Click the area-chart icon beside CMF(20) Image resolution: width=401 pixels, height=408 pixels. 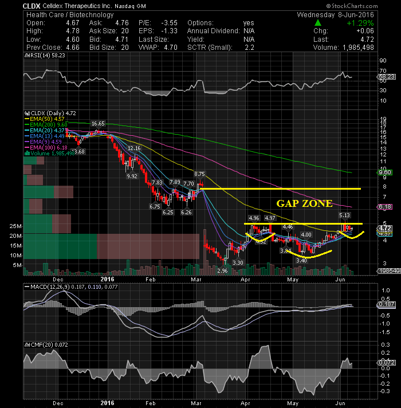pyautogui.click(x=27, y=345)
